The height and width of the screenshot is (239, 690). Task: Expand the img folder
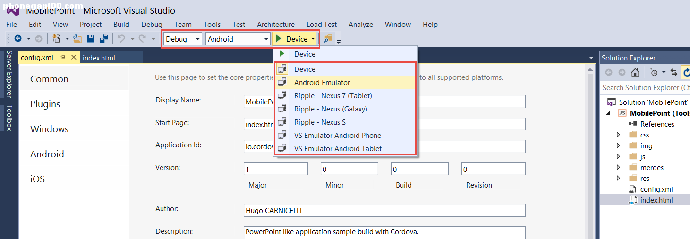(x=618, y=146)
